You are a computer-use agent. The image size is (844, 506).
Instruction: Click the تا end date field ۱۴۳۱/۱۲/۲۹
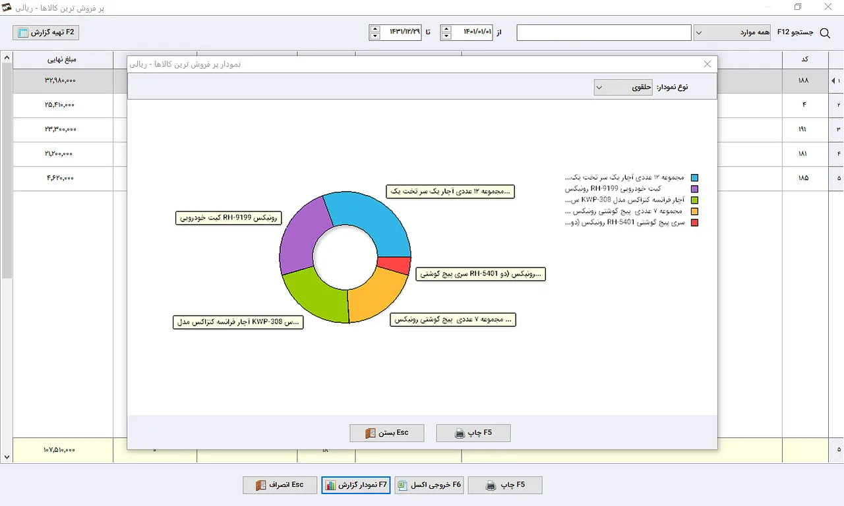402,32
